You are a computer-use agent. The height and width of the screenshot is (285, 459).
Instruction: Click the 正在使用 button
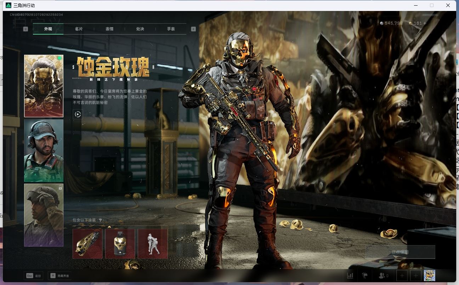point(400,252)
